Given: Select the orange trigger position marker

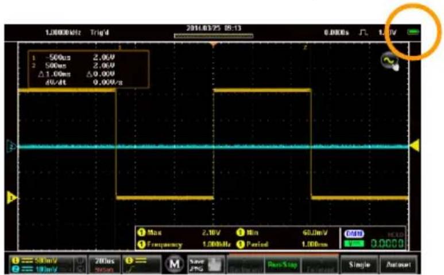Looking at the screenshot, I should (x=213, y=44).
